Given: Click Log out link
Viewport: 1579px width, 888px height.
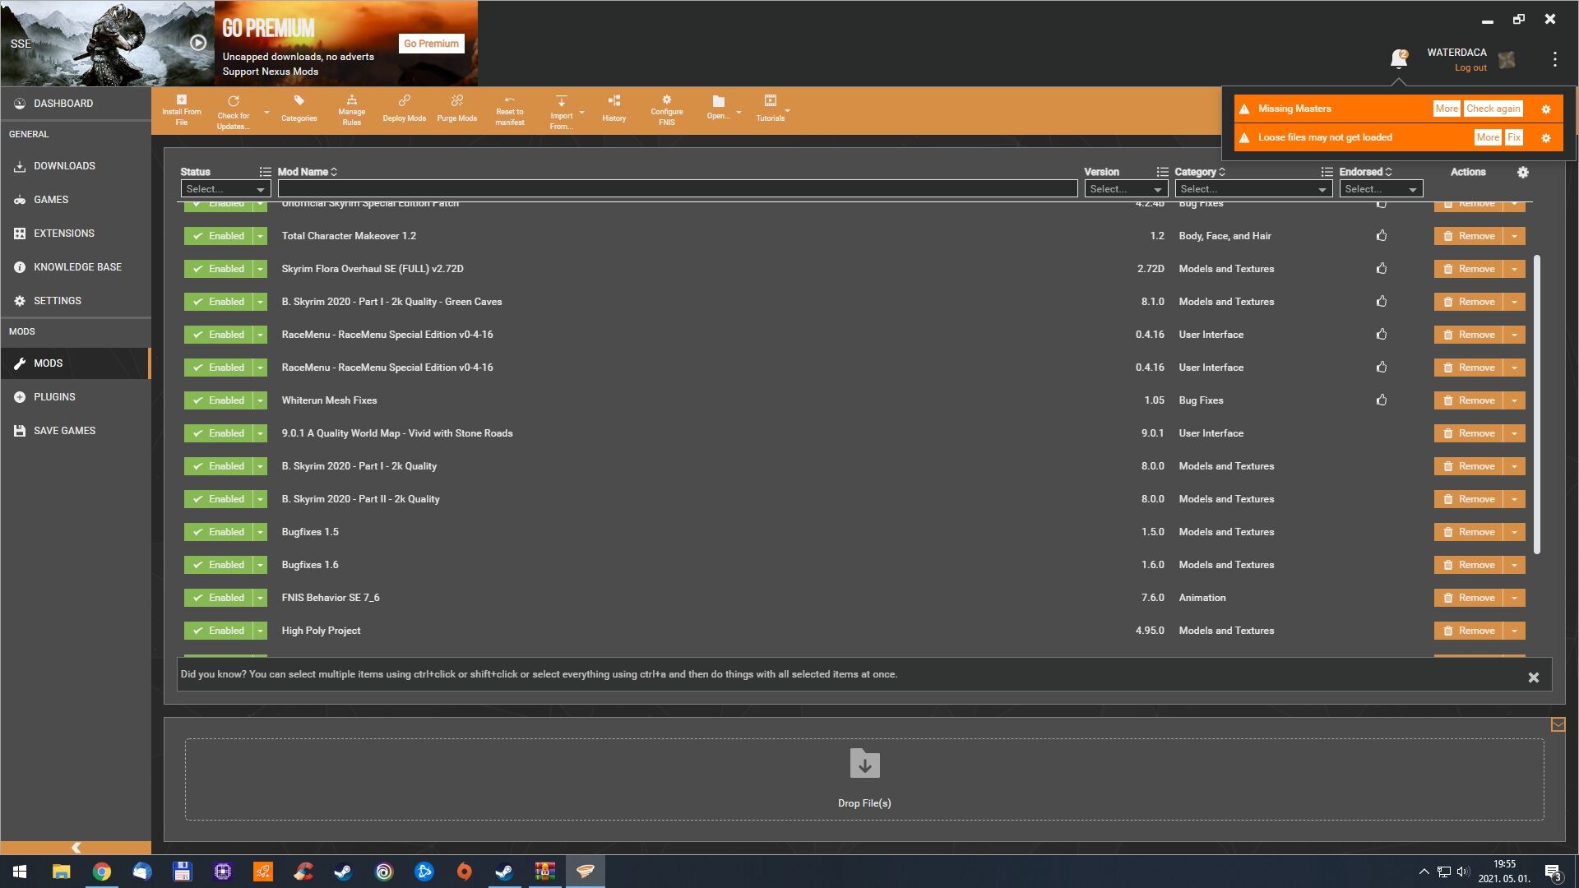Looking at the screenshot, I should click(1470, 68).
